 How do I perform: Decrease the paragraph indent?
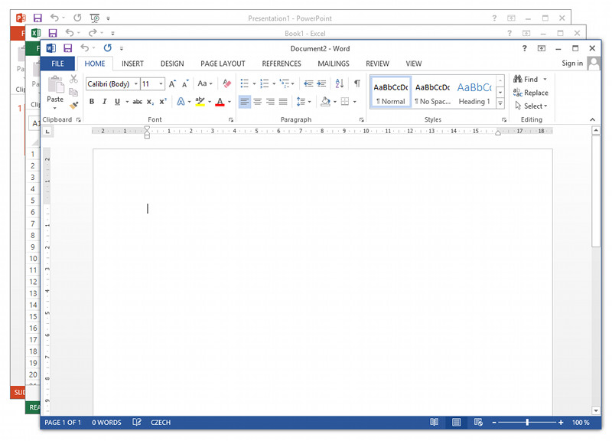click(x=308, y=83)
